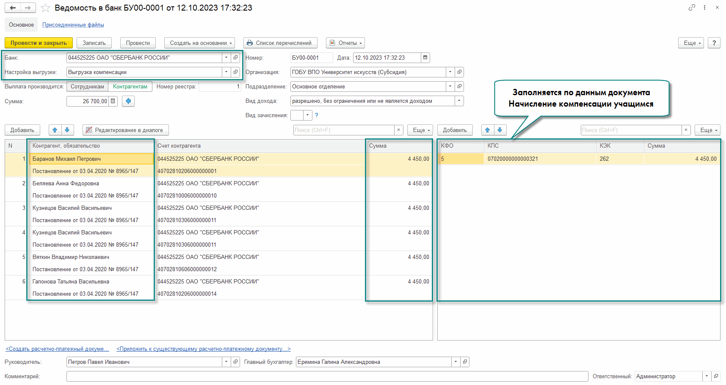
Task: Click Записать button
Action: pyautogui.click(x=94, y=43)
